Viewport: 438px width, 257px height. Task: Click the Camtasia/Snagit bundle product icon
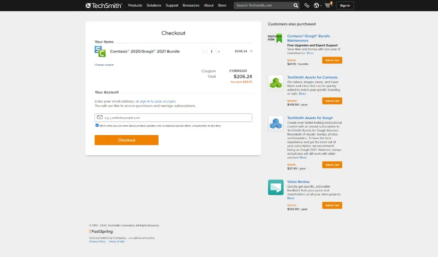click(x=100, y=52)
